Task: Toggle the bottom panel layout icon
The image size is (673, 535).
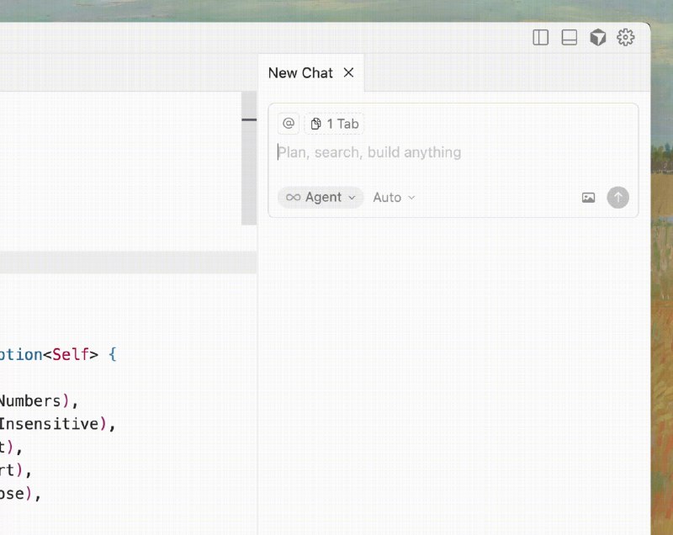Action: (569, 37)
